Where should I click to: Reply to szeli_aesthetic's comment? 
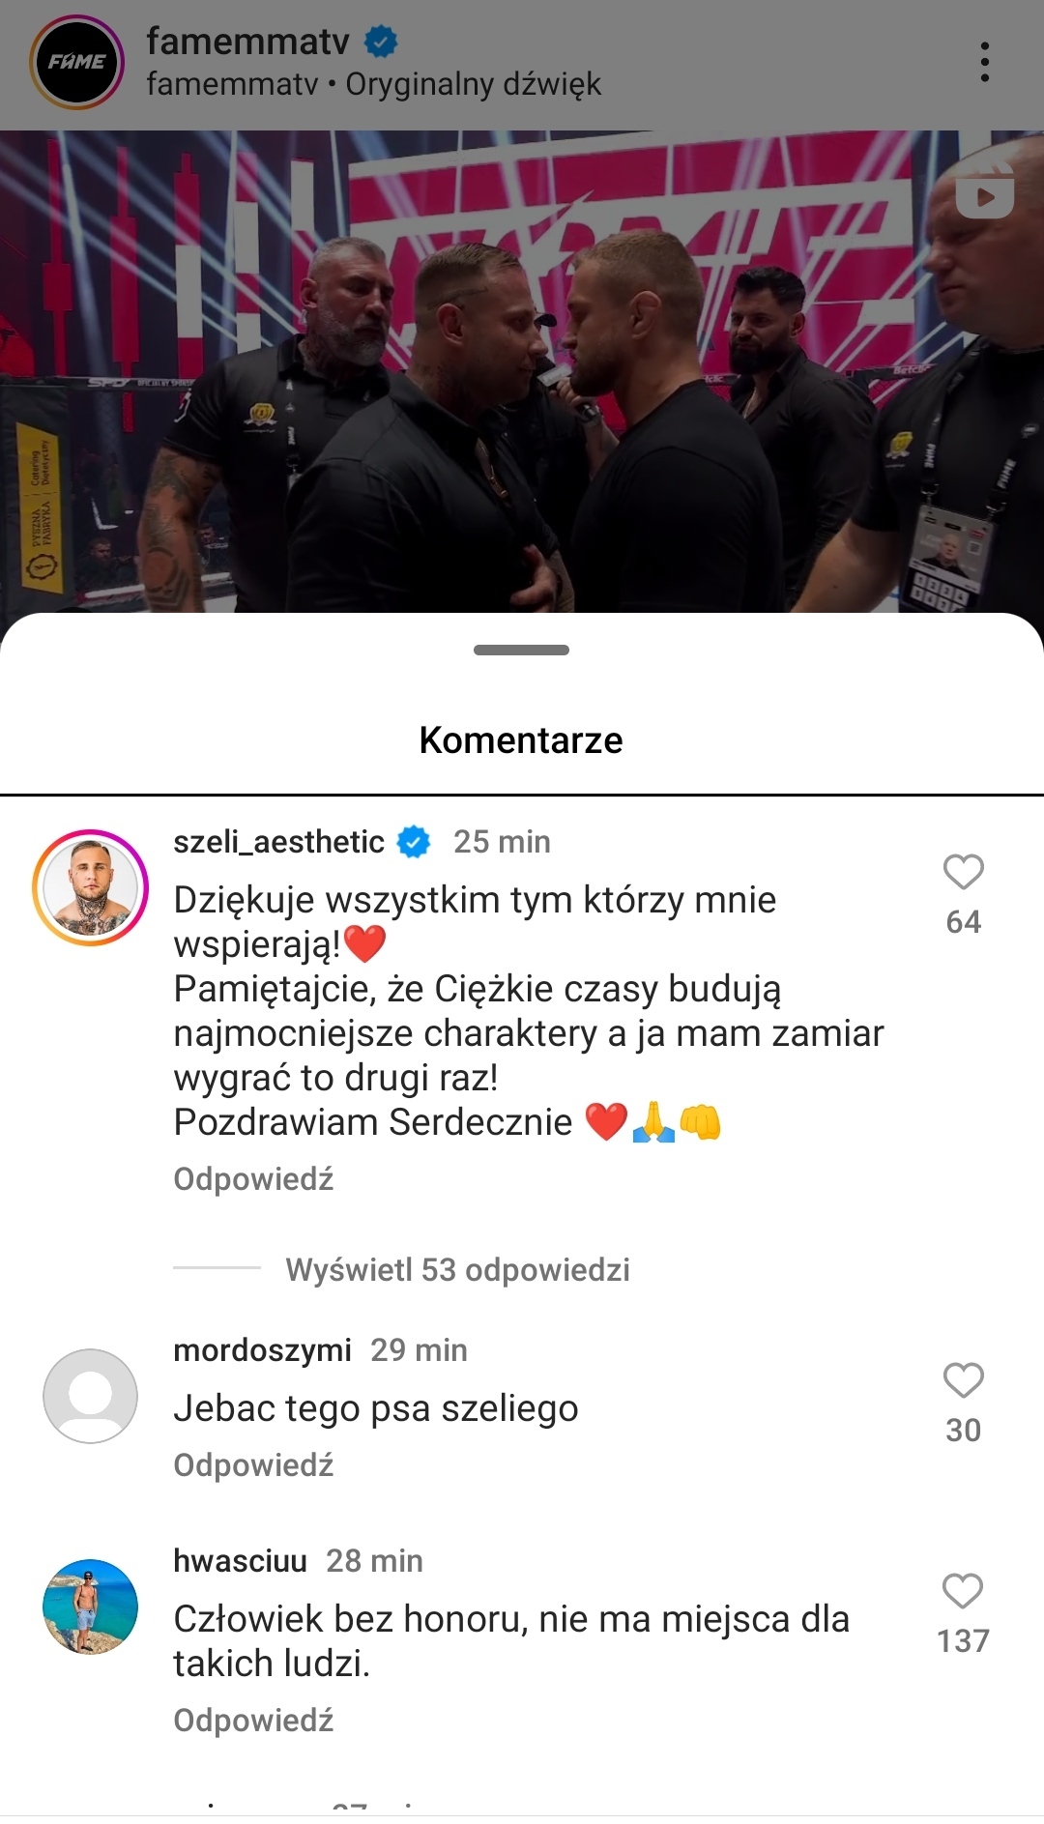click(x=253, y=1179)
